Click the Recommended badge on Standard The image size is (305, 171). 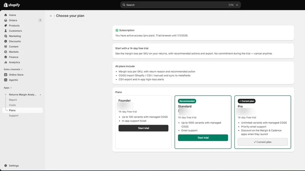click(187, 101)
